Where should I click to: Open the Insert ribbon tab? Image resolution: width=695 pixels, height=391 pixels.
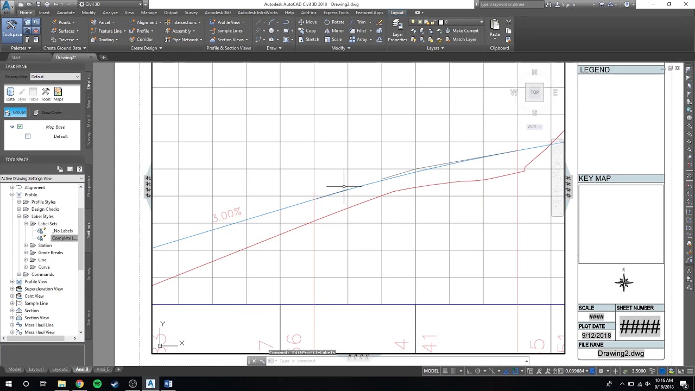[44, 12]
